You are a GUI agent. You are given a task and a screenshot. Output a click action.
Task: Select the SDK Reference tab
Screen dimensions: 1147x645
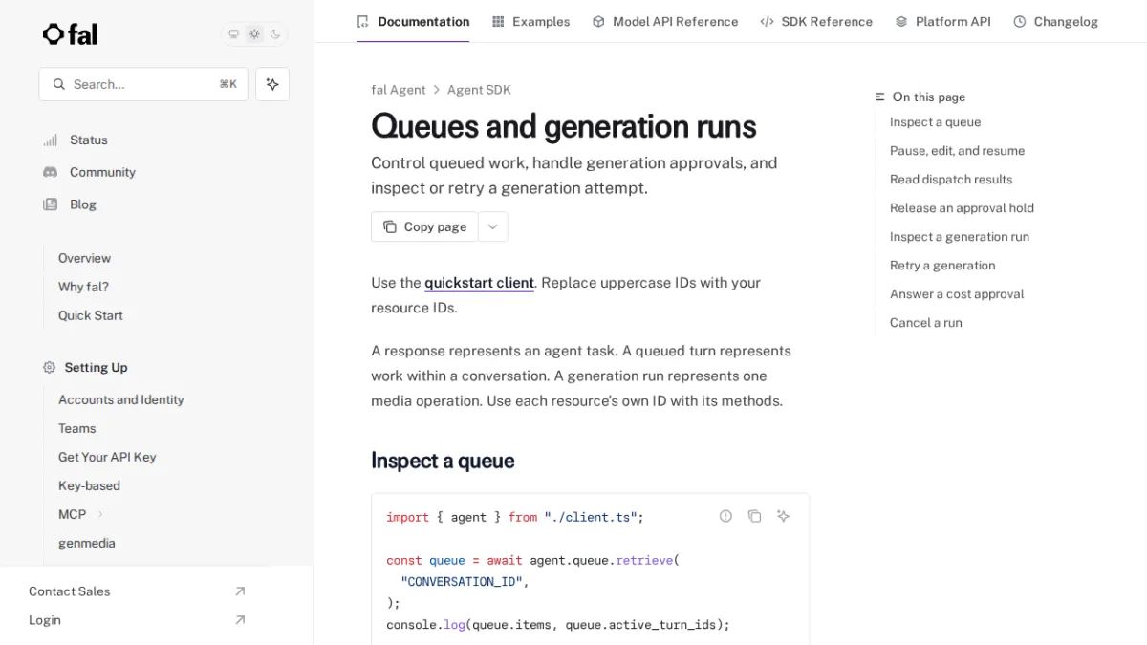point(816,21)
